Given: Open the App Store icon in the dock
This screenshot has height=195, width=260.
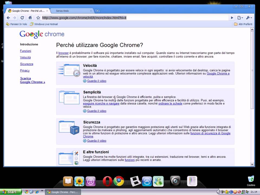Looking at the screenshot, I should [x=147, y=181].
